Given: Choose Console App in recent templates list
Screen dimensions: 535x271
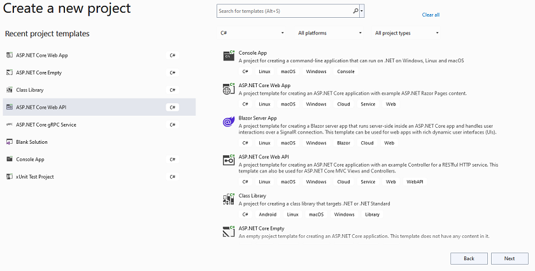Looking at the screenshot, I should point(30,159).
